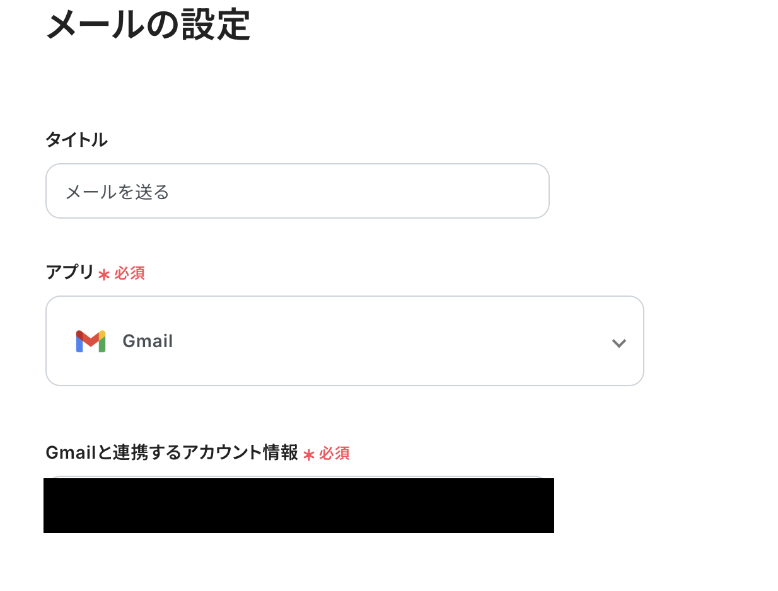The height and width of the screenshot is (591, 778).
Task: Select the Gmail text in app selector
Action: (148, 341)
